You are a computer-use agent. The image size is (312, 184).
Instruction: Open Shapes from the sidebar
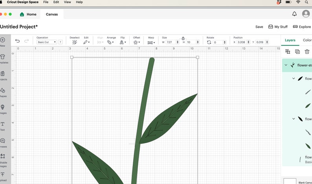(3, 93)
